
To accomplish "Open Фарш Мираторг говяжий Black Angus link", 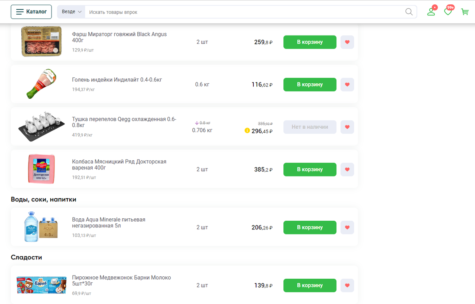I will [x=119, y=37].
